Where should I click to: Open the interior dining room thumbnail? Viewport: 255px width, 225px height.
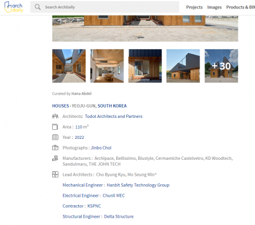click(x=107, y=66)
